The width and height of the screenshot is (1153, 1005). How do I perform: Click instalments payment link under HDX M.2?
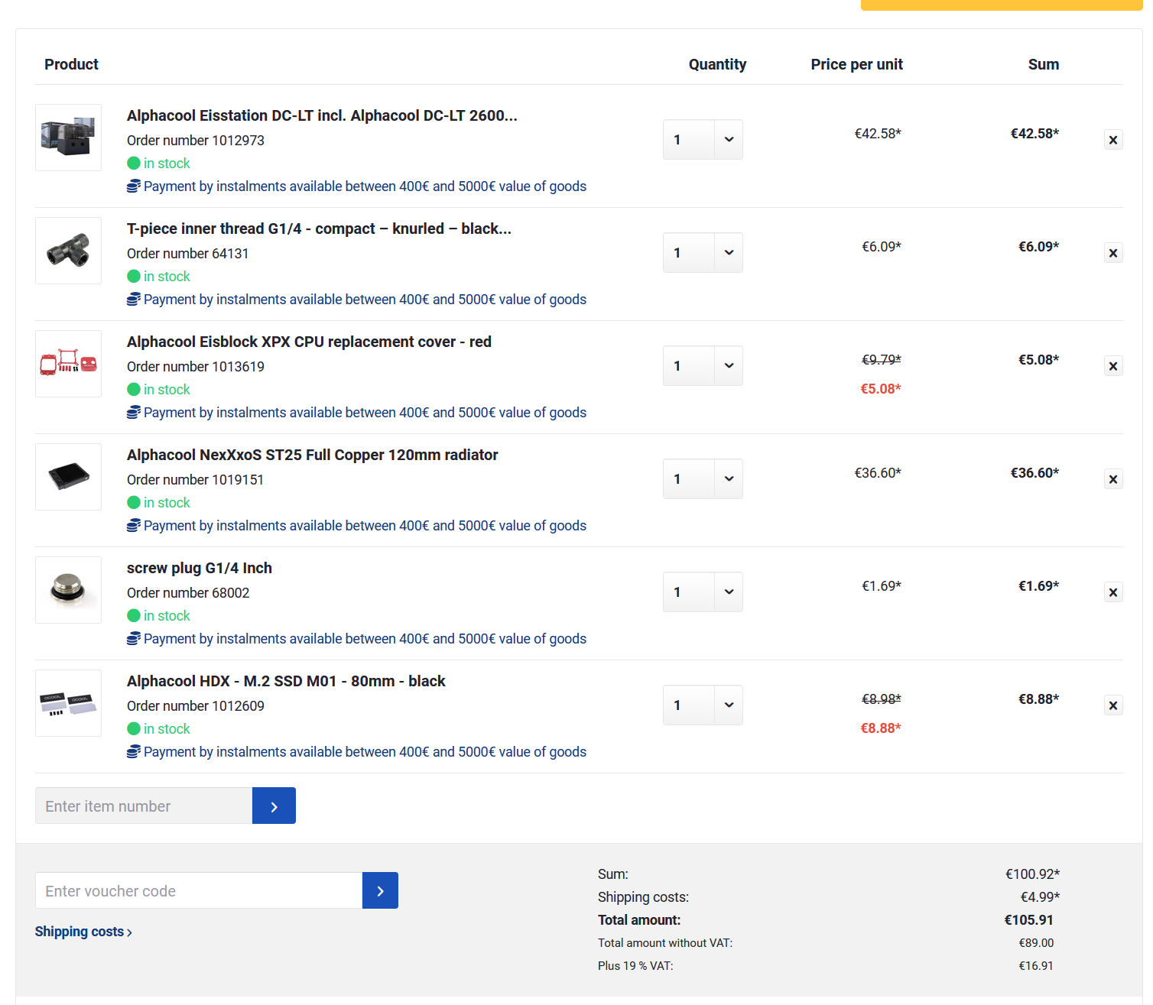(365, 752)
